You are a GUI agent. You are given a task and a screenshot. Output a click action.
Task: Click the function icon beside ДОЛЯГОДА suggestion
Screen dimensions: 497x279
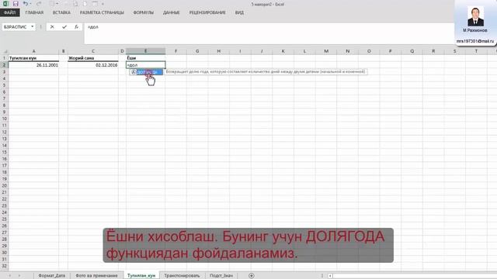[x=134, y=72]
